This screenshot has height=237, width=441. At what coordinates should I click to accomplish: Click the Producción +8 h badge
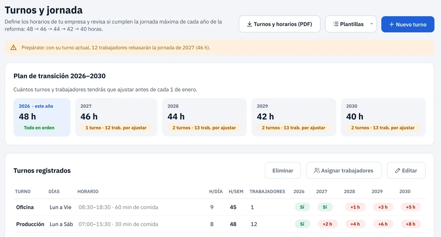point(410,224)
